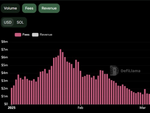Select the first fees bar above 2025
Viewport: 150px width, 113px height.
(x=12, y=96)
